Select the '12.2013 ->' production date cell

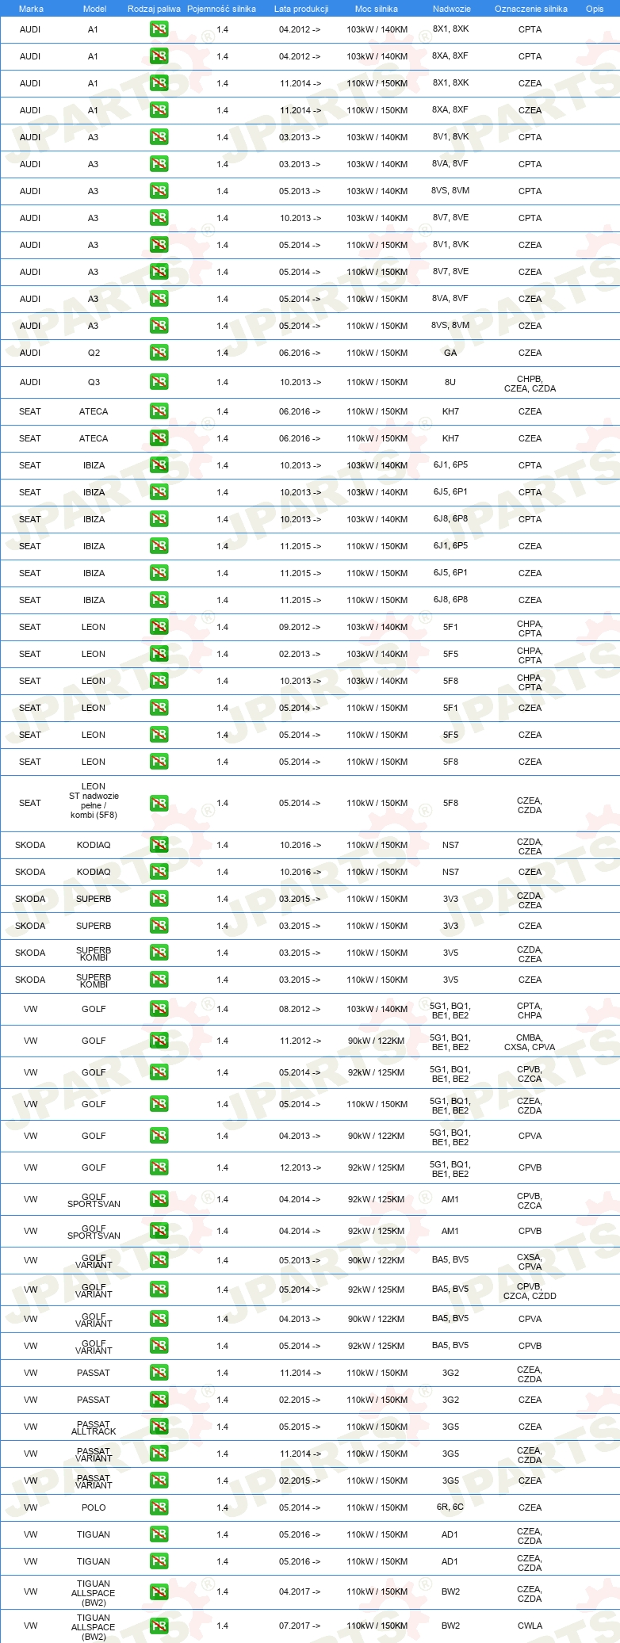click(300, 1167)
